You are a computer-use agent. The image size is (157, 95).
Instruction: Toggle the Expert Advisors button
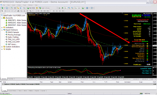pos(44,8)
